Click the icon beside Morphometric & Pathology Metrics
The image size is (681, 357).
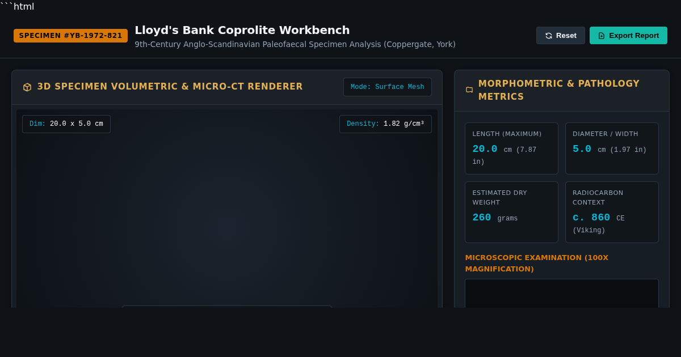click(469, 90)
